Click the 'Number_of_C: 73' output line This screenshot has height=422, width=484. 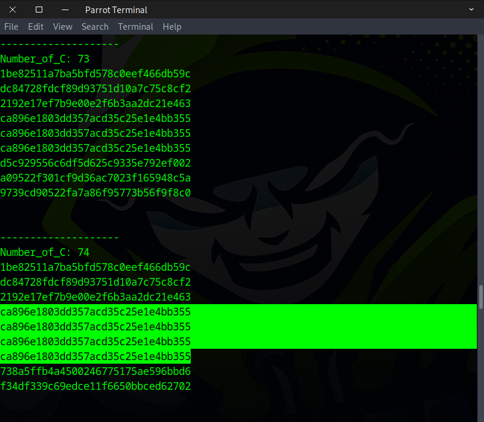[x=45, y=59]
